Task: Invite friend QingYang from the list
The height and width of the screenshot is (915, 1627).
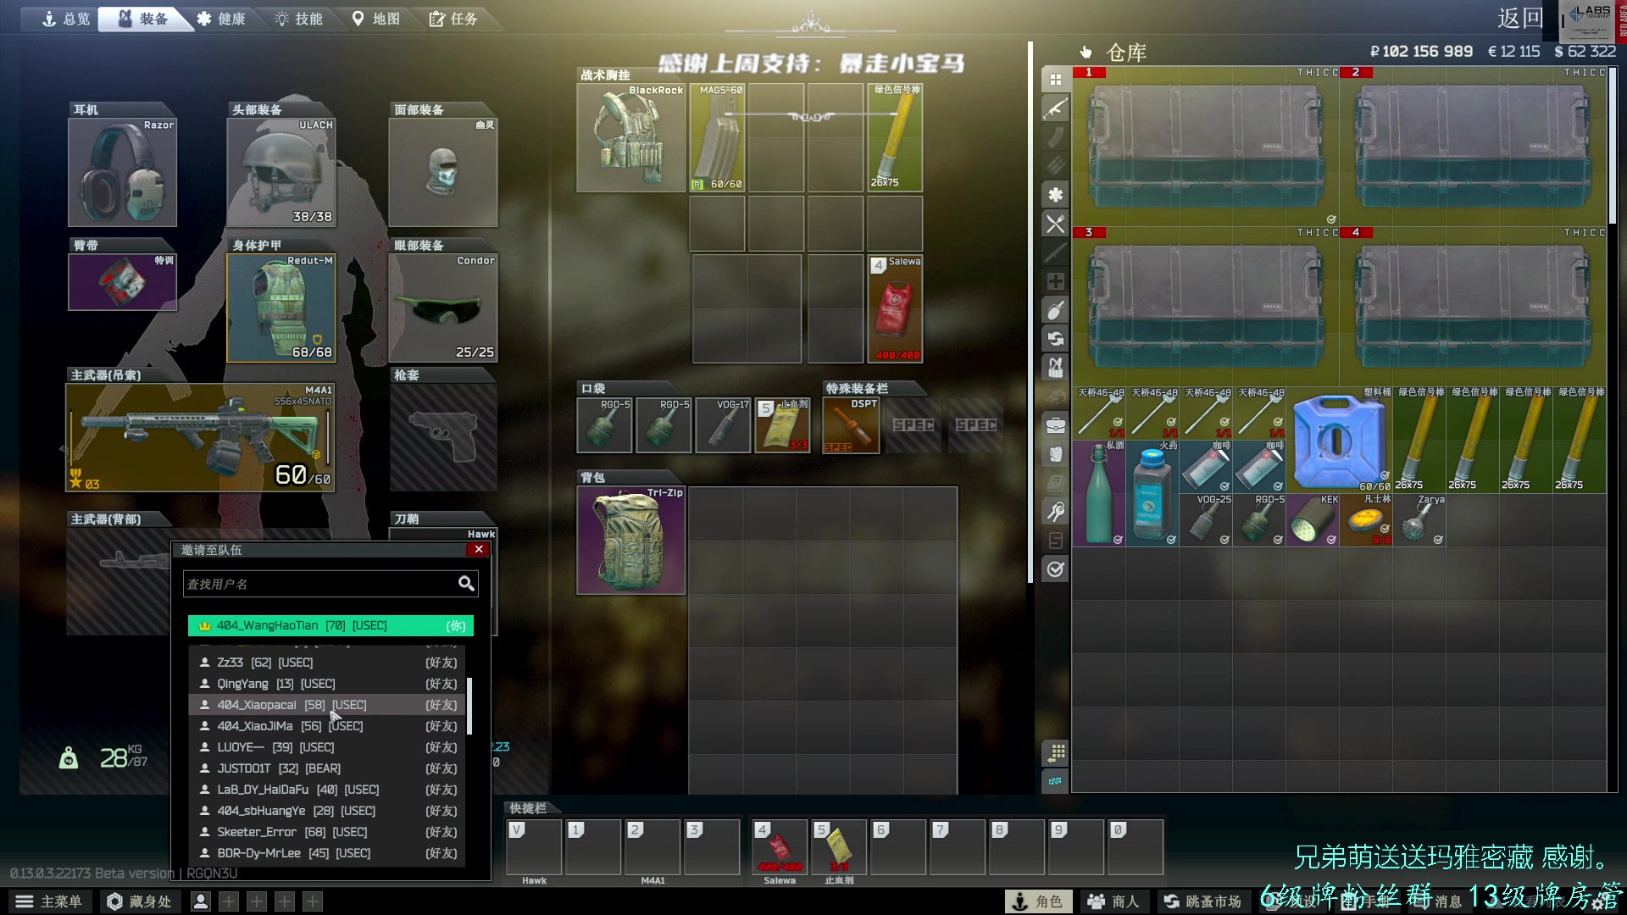Action: point(328,684)
